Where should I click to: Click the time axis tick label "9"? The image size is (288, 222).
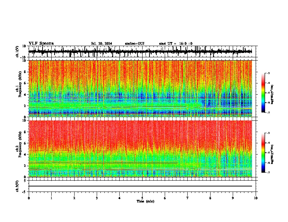[233, 198]
